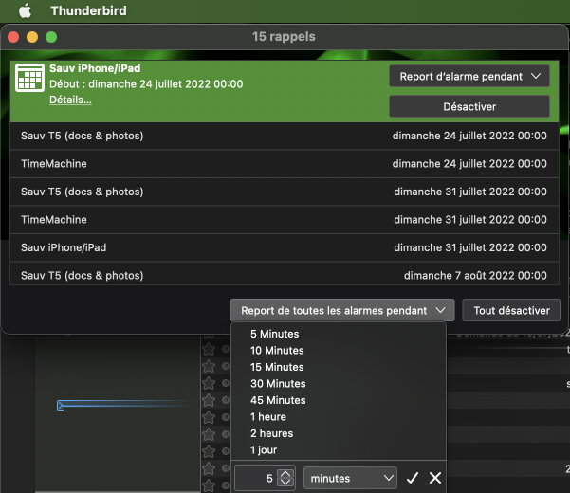Select '1 heure' snooze option
The width and height of the screenshot is (570, 493).
[x=267, y=417]
